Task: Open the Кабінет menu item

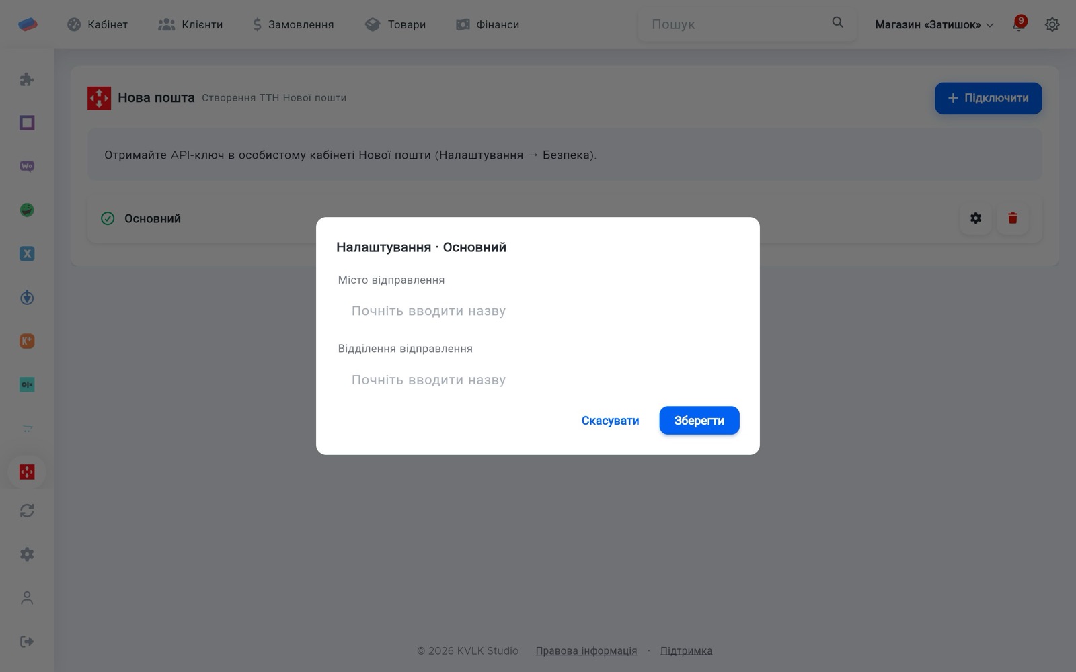Action: tap(98, 24)
